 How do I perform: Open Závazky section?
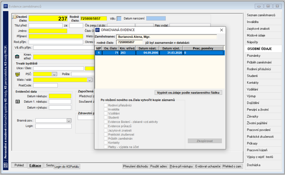point(263,116)
